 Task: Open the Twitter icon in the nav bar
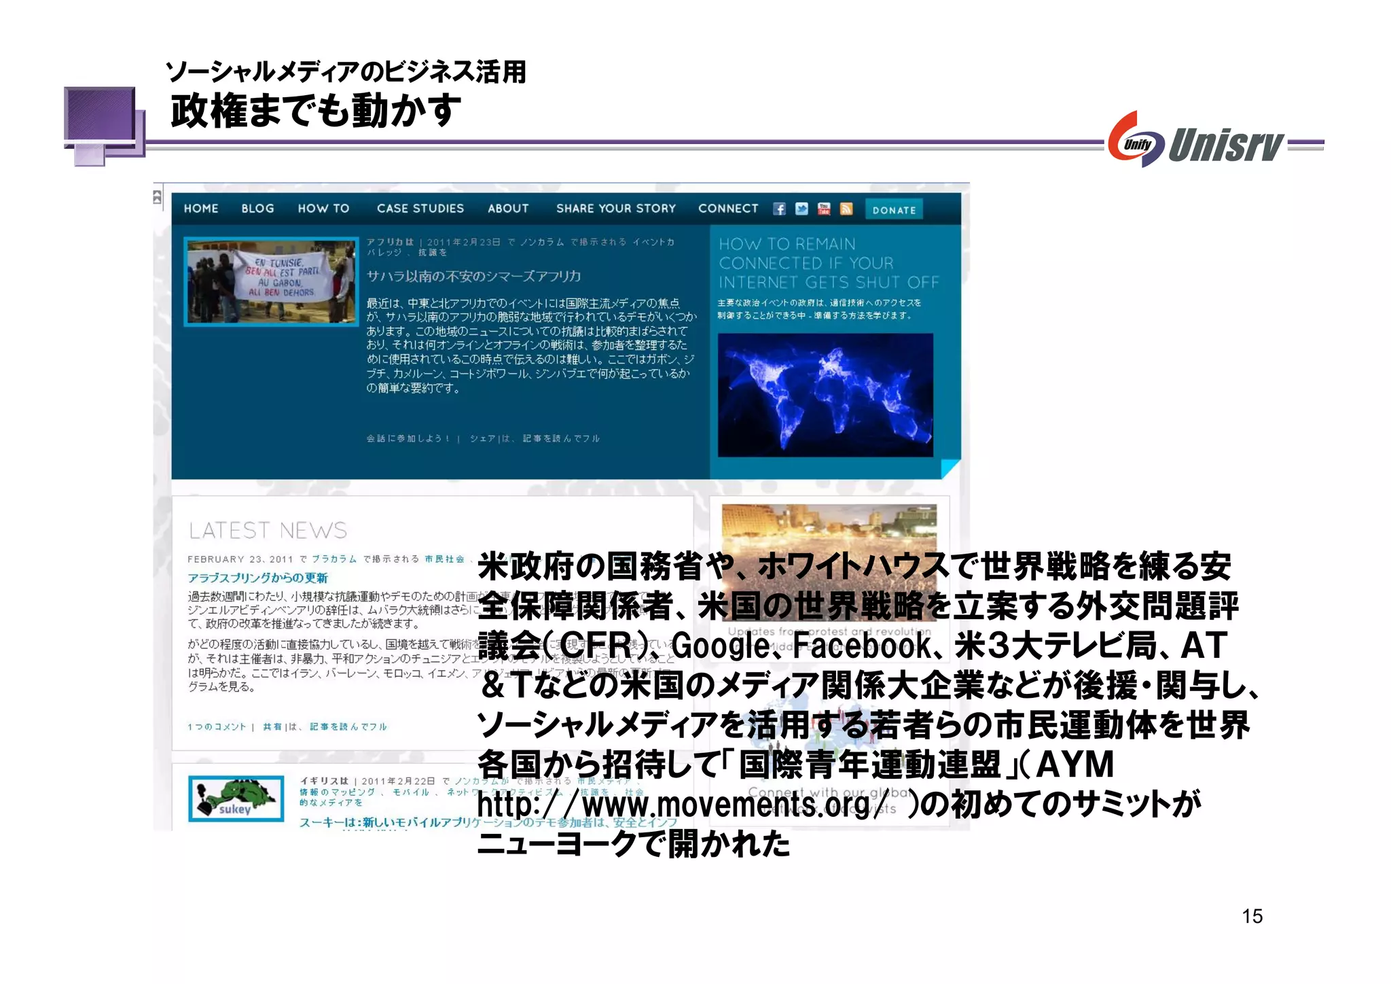[x=801, y=209]
